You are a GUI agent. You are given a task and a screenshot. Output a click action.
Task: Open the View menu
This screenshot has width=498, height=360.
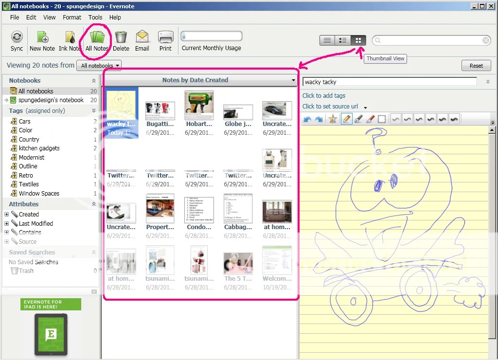point(50,18)
